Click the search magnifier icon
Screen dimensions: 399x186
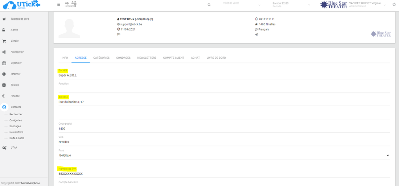coord(209,5)
